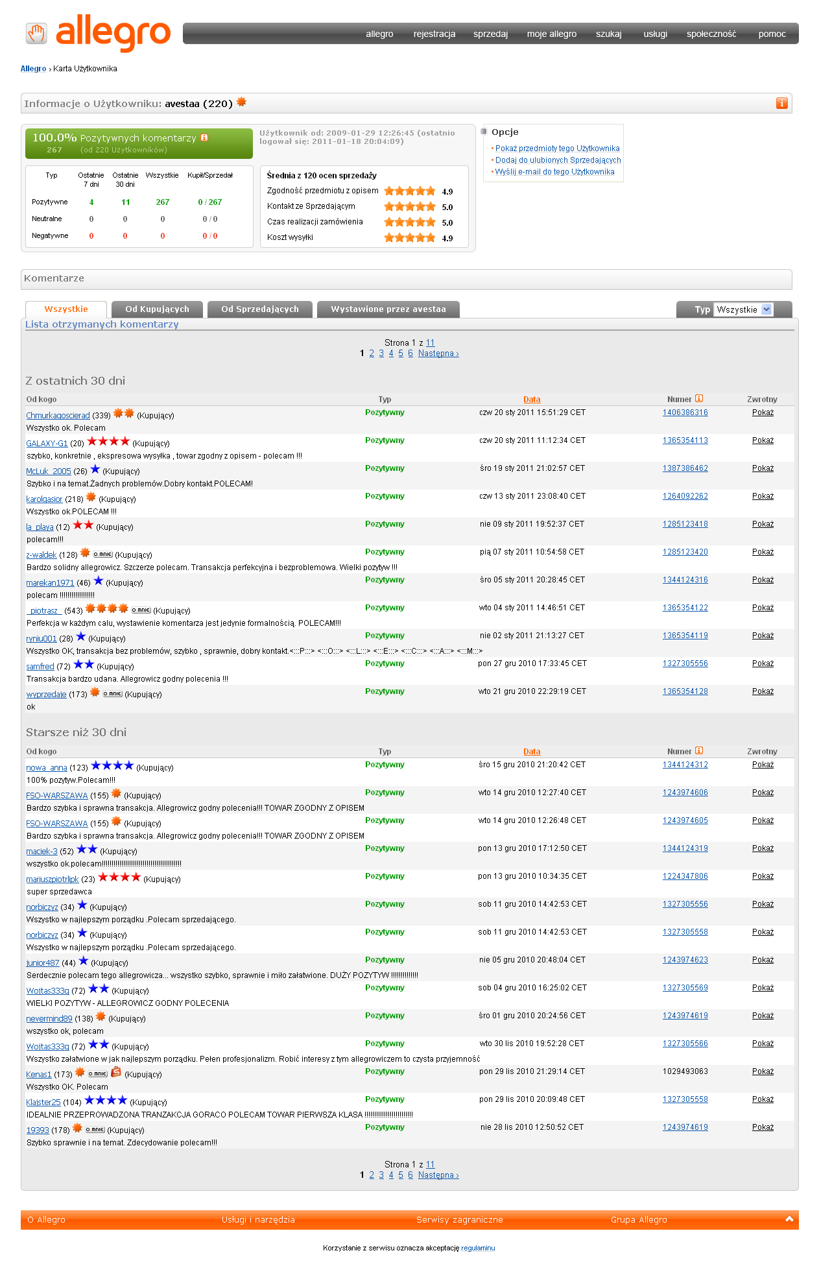Click the Allegro breadcrumb link
The image size is (819, 1266).
[x=33, y=69]
